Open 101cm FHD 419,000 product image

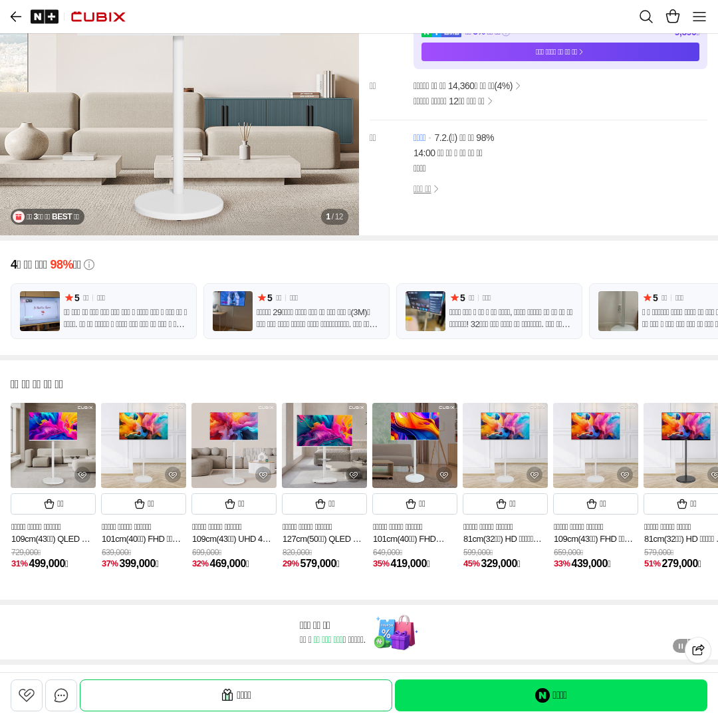[415, 445]
